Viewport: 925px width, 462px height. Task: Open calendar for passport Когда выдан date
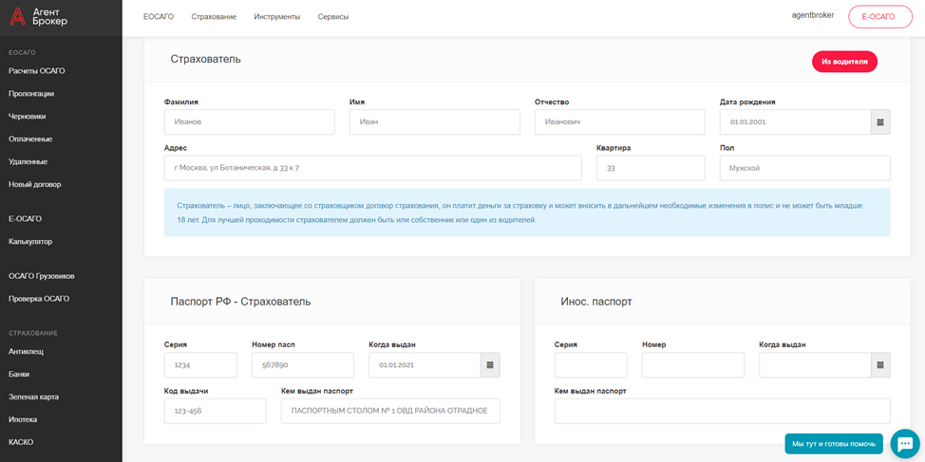coord(490,365)
